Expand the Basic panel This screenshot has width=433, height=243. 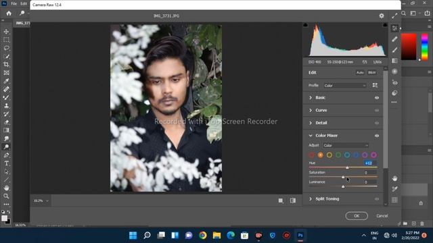point(311,97)
